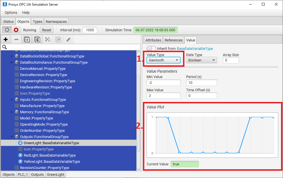283x178 pixels.
Task: Open the Options menu
Action: [11, 13]
